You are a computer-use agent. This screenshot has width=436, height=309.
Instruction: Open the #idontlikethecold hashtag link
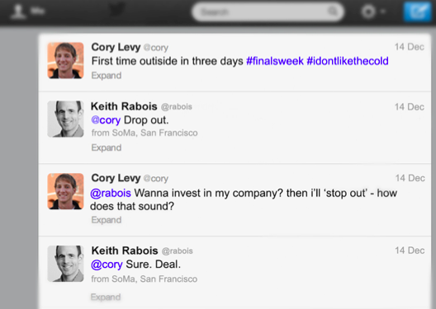[348, 61]
